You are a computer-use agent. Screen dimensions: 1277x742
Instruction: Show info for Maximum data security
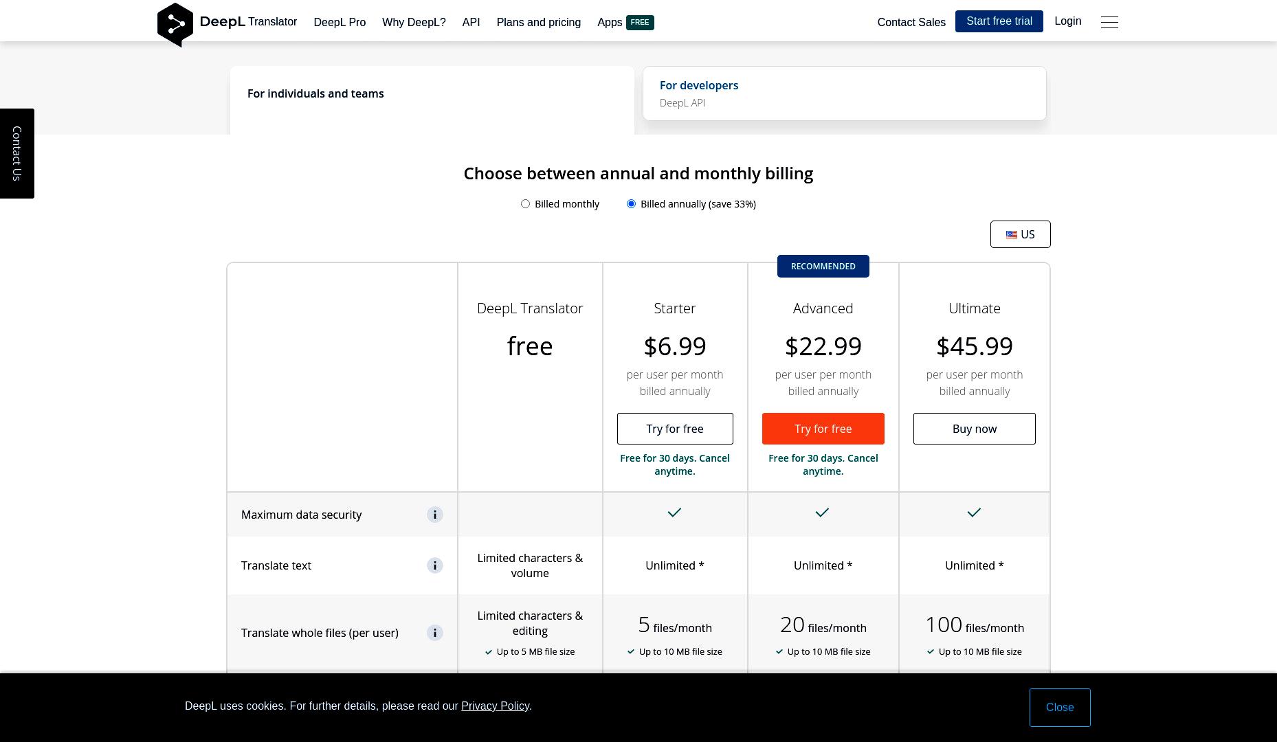(x=434, y=515)
